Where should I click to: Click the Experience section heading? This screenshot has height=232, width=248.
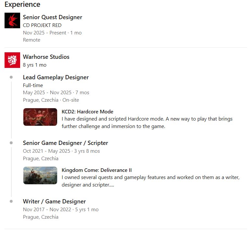22,5
